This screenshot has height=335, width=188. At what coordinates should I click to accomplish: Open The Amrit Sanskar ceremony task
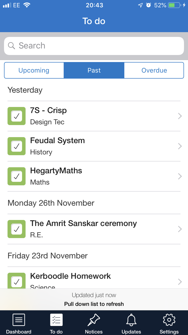(x=83, y=229)
